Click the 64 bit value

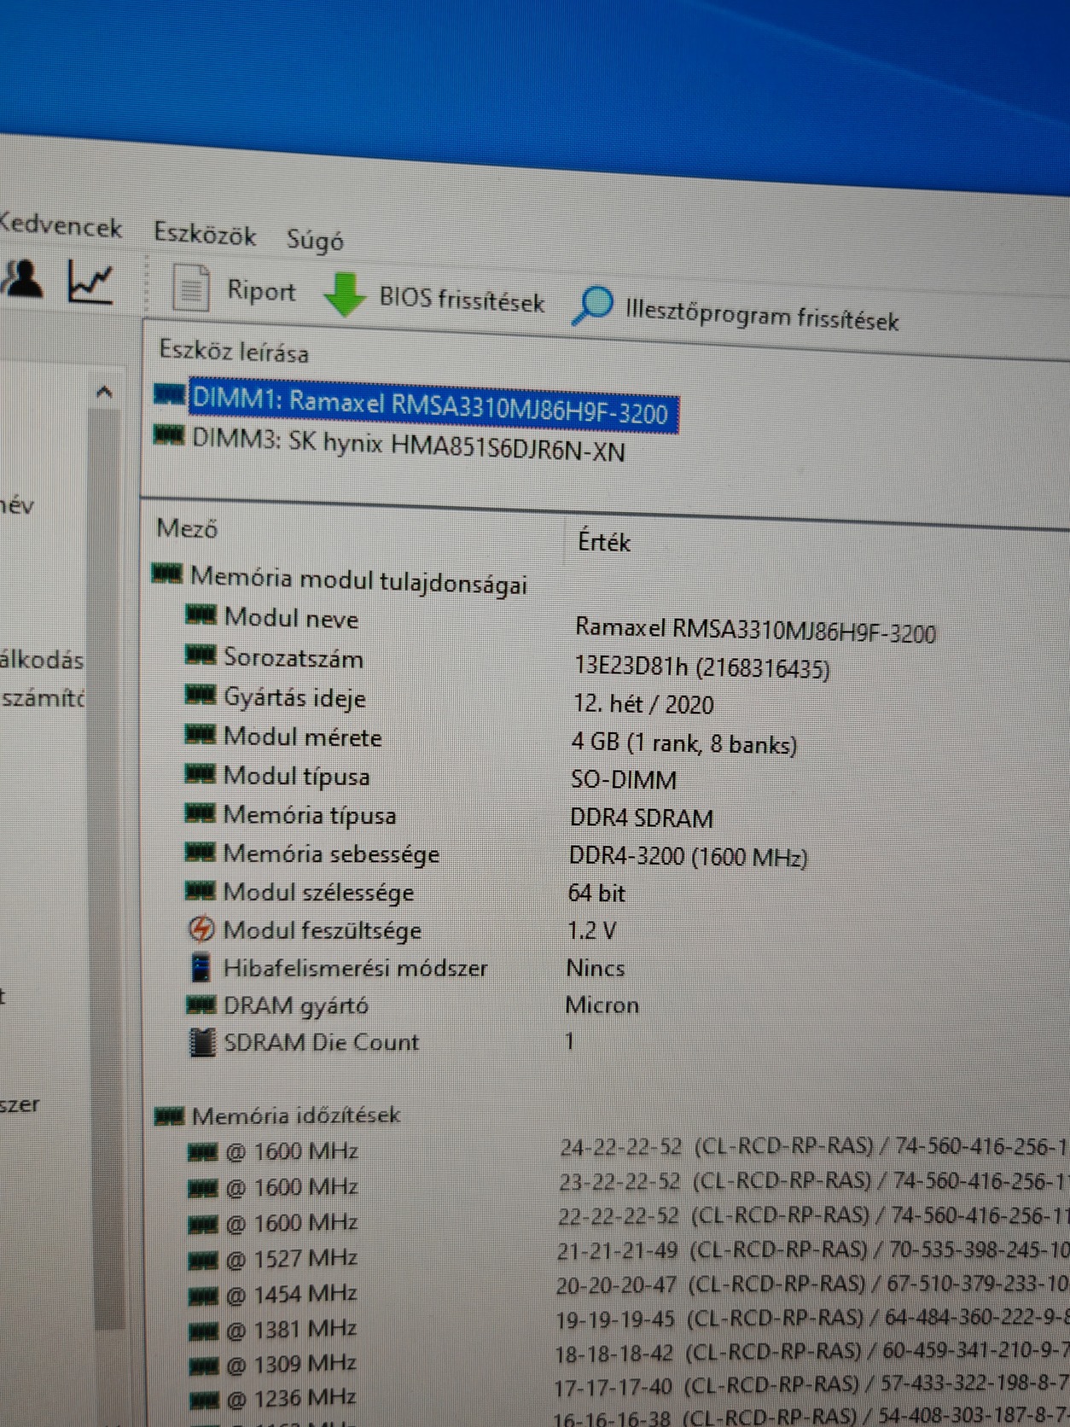[x=596, y=893]
